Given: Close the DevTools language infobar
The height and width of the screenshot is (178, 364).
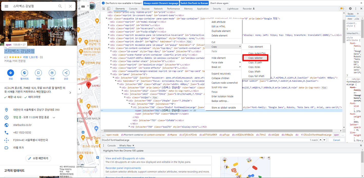Looking at the screenshot, I should tap(361, 3).
